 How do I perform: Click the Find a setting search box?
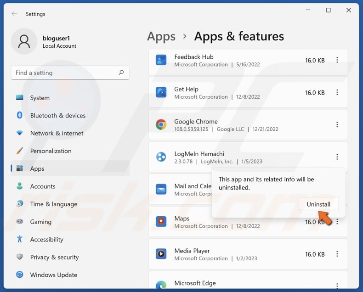(x=64, y=73)
